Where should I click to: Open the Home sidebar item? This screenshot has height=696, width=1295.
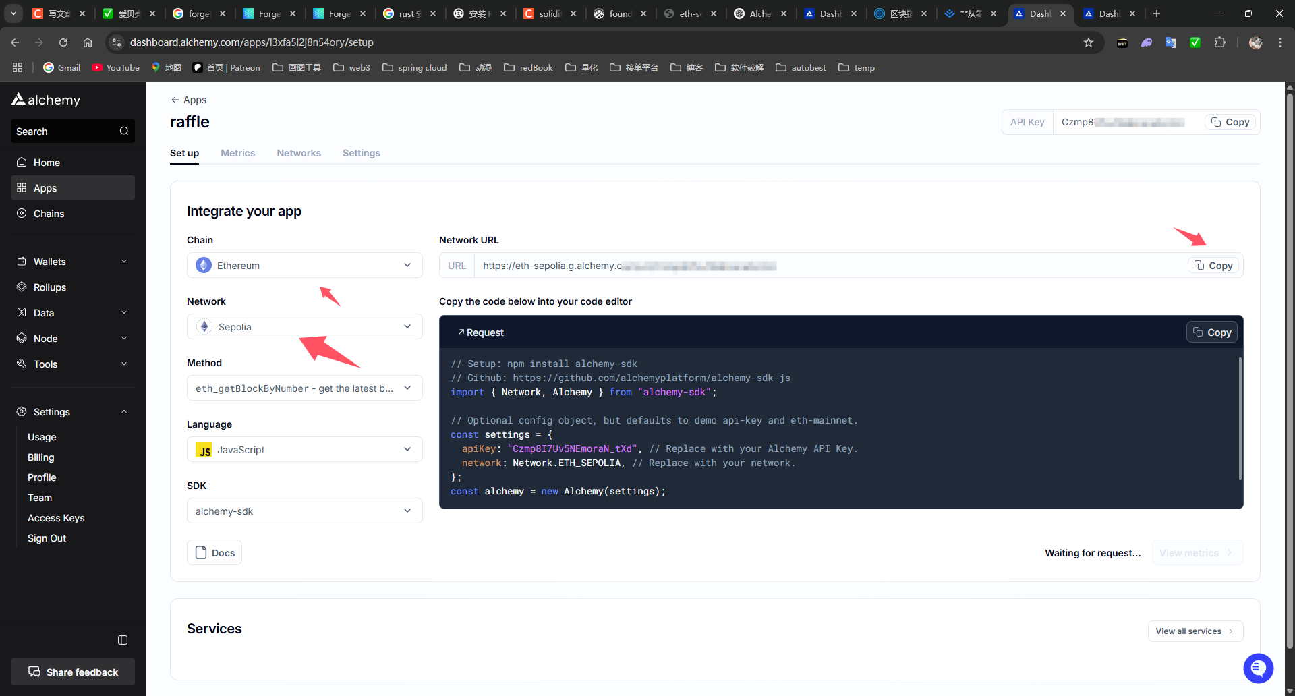click(73, 163)
